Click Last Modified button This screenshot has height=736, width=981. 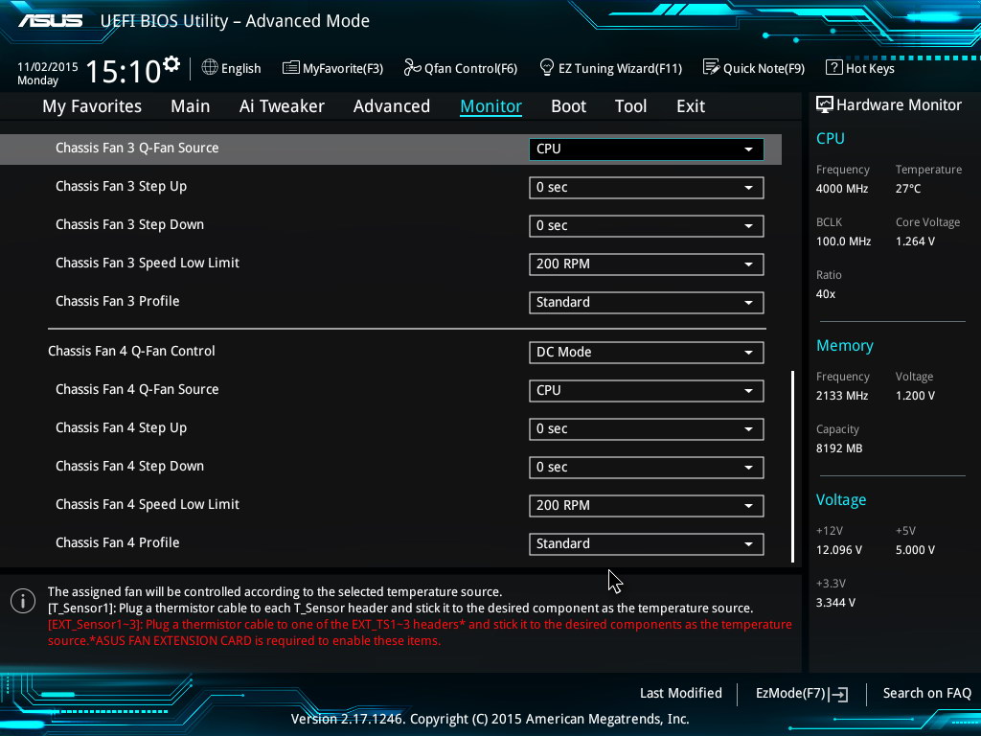tap(680, 694)
